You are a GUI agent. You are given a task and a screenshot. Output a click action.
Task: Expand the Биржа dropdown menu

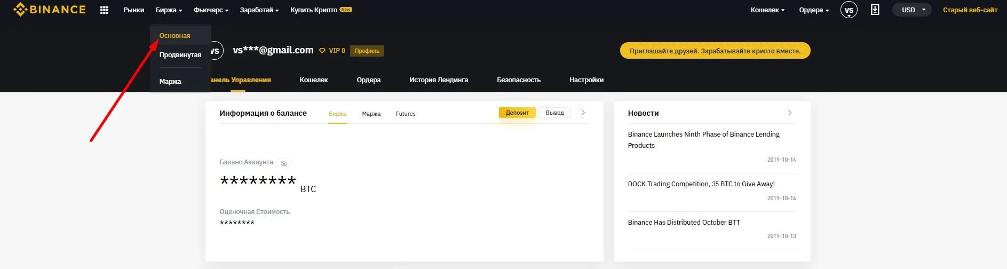tap(169, 10)
